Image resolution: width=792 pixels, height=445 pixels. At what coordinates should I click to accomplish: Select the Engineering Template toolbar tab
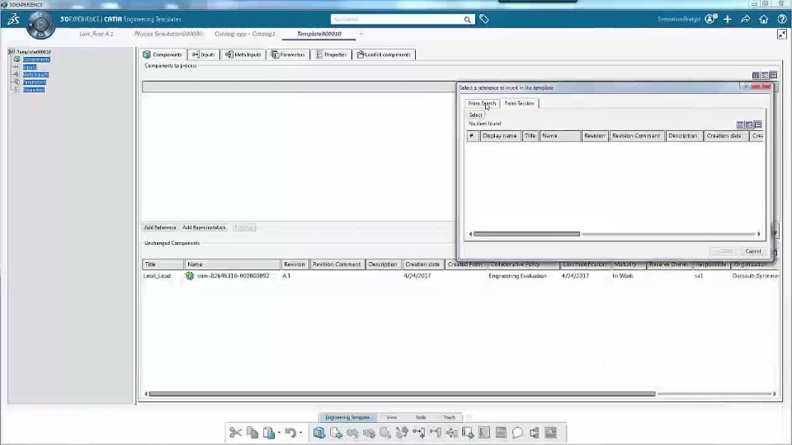coord(347,417)
